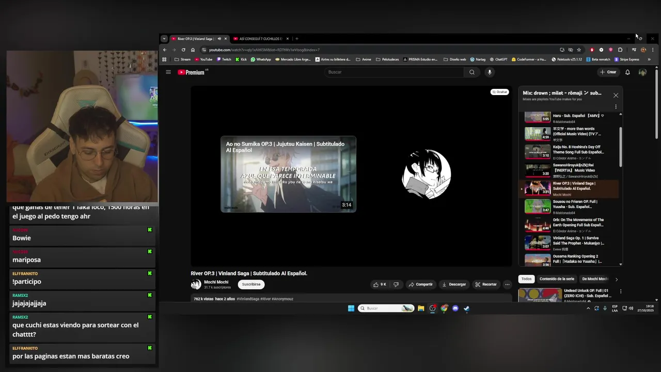Open File Explorer from the taskbar
This screenshot has height=372, width=661.
(421, 308)
